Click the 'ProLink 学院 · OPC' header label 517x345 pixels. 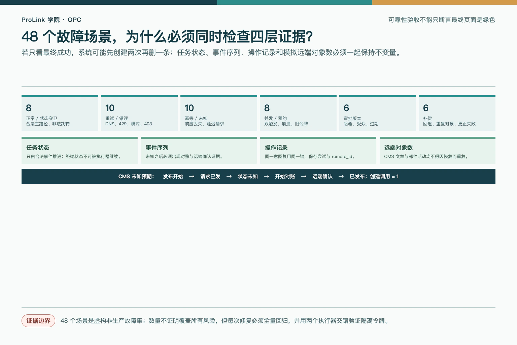point(51,20)
